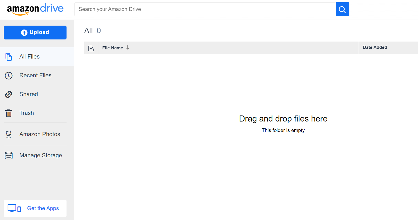Click the Manage Storage database icon
418x220 pixels.
[x=9, y=155]
